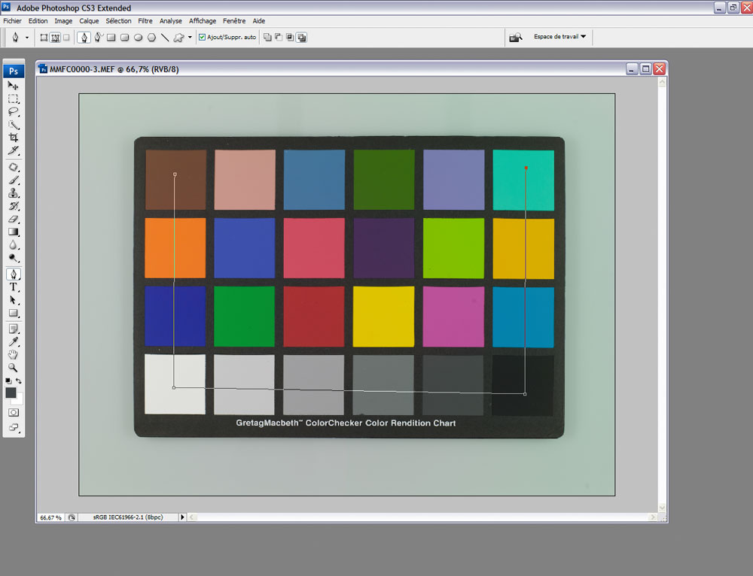Image resolution: width=753 pixels, height=576 pixels.
Task: Select the Rectangular Marquee tool
Action: pos(13,99)
